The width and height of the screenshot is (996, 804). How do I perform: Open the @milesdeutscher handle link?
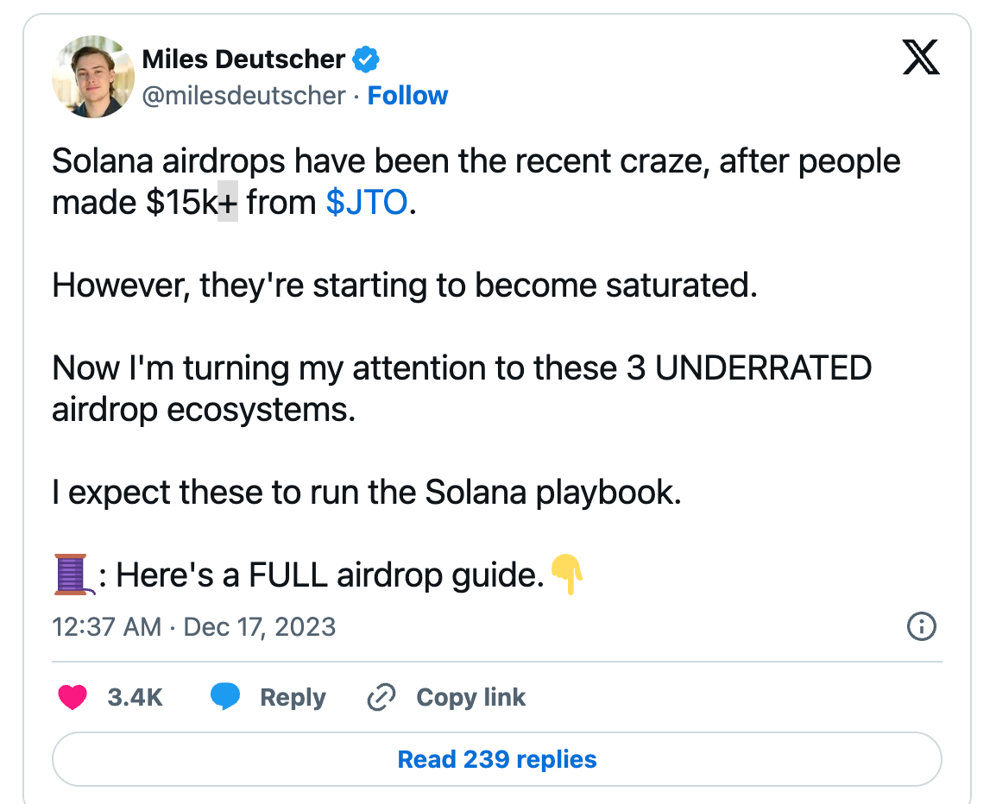243,95
